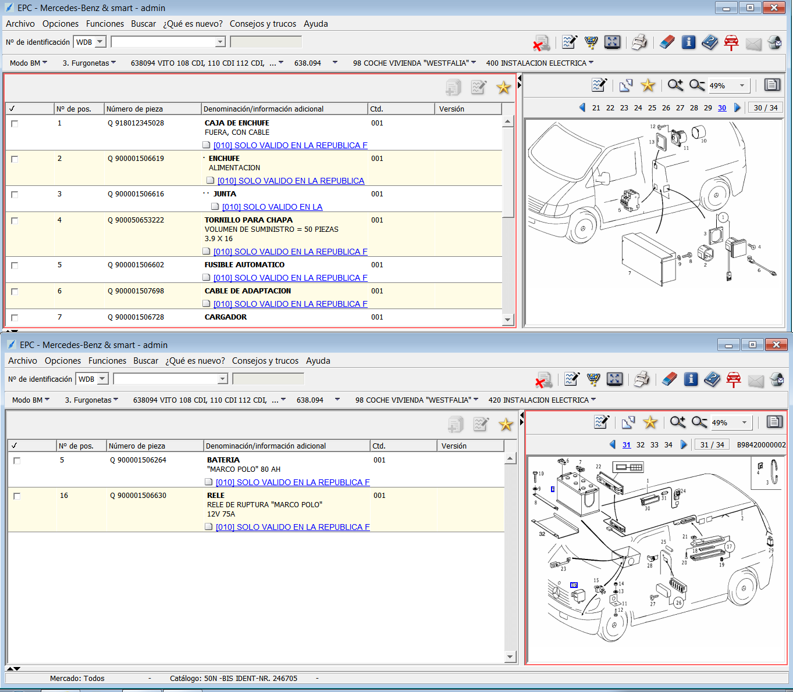The image size is (793, 692).
Task: Check the box for BATERIA in lower window
Action: tap(17, 461)
